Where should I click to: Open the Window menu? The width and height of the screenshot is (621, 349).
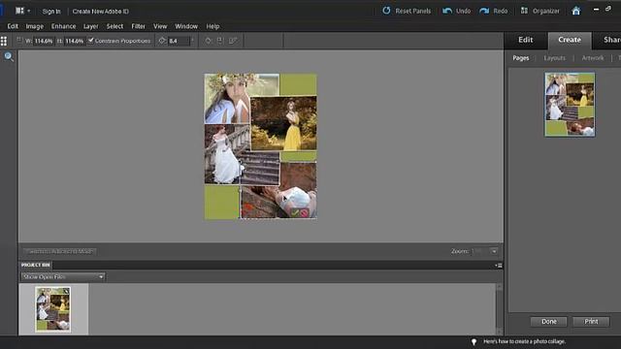click(x=186, y=26)
